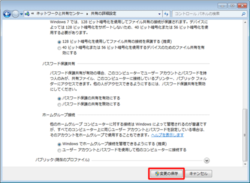Minimize the window
Viewport: 250px width, 183px height.
click(222, 5)
